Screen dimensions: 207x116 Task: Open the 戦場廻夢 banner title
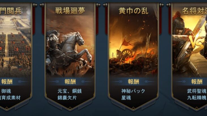(70, 11)
